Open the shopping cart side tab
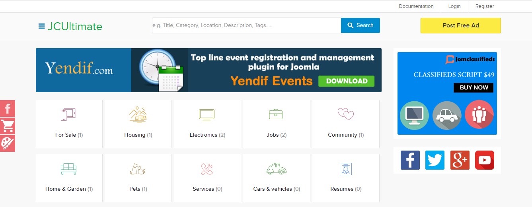532x207 pixels. (8, 126)
